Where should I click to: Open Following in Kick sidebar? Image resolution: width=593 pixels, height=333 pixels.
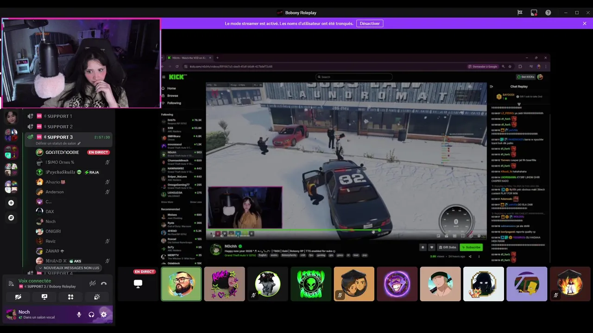pos(174,103)
